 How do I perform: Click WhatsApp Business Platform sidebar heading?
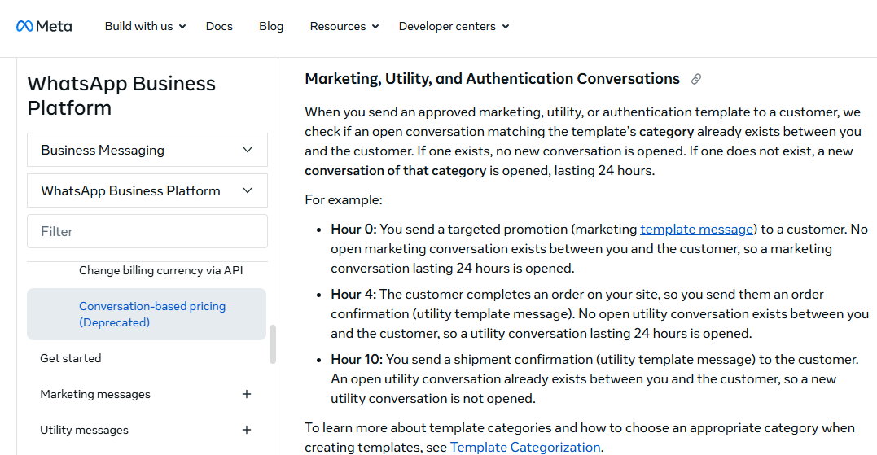(121, 95)
